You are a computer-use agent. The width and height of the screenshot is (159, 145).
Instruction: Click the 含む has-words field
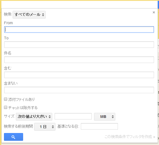point(79,75)
